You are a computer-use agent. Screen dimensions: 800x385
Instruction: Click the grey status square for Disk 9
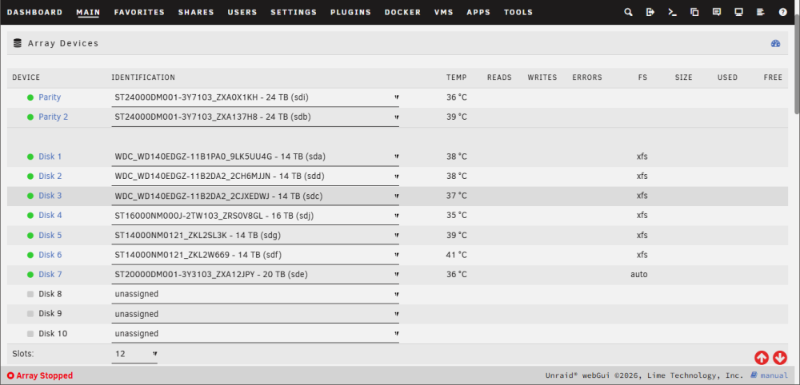(30, 314)
